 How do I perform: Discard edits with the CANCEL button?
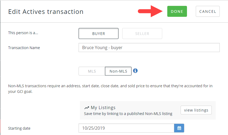click(x=208, y=11)
